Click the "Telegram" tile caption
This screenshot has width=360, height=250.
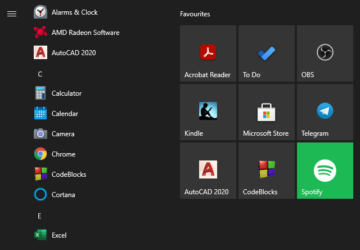pyautogui.click(x=315, y=133)
